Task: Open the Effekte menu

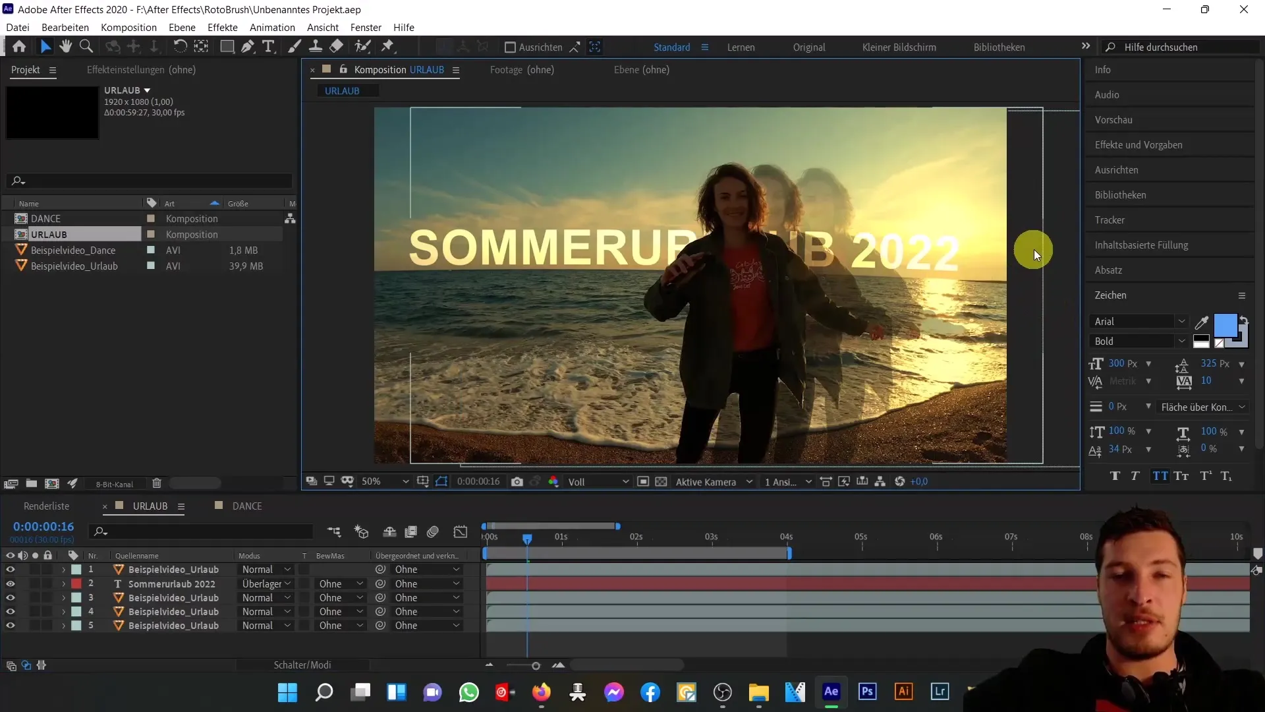Action: pyautogui.click(x=223, y=27)
